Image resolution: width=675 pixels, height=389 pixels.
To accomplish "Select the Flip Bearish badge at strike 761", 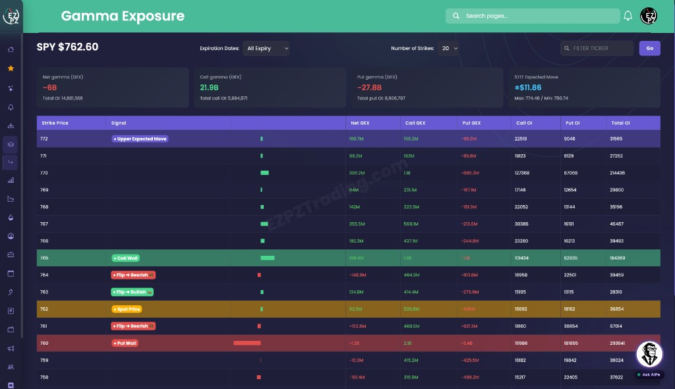I will (133, 326).
